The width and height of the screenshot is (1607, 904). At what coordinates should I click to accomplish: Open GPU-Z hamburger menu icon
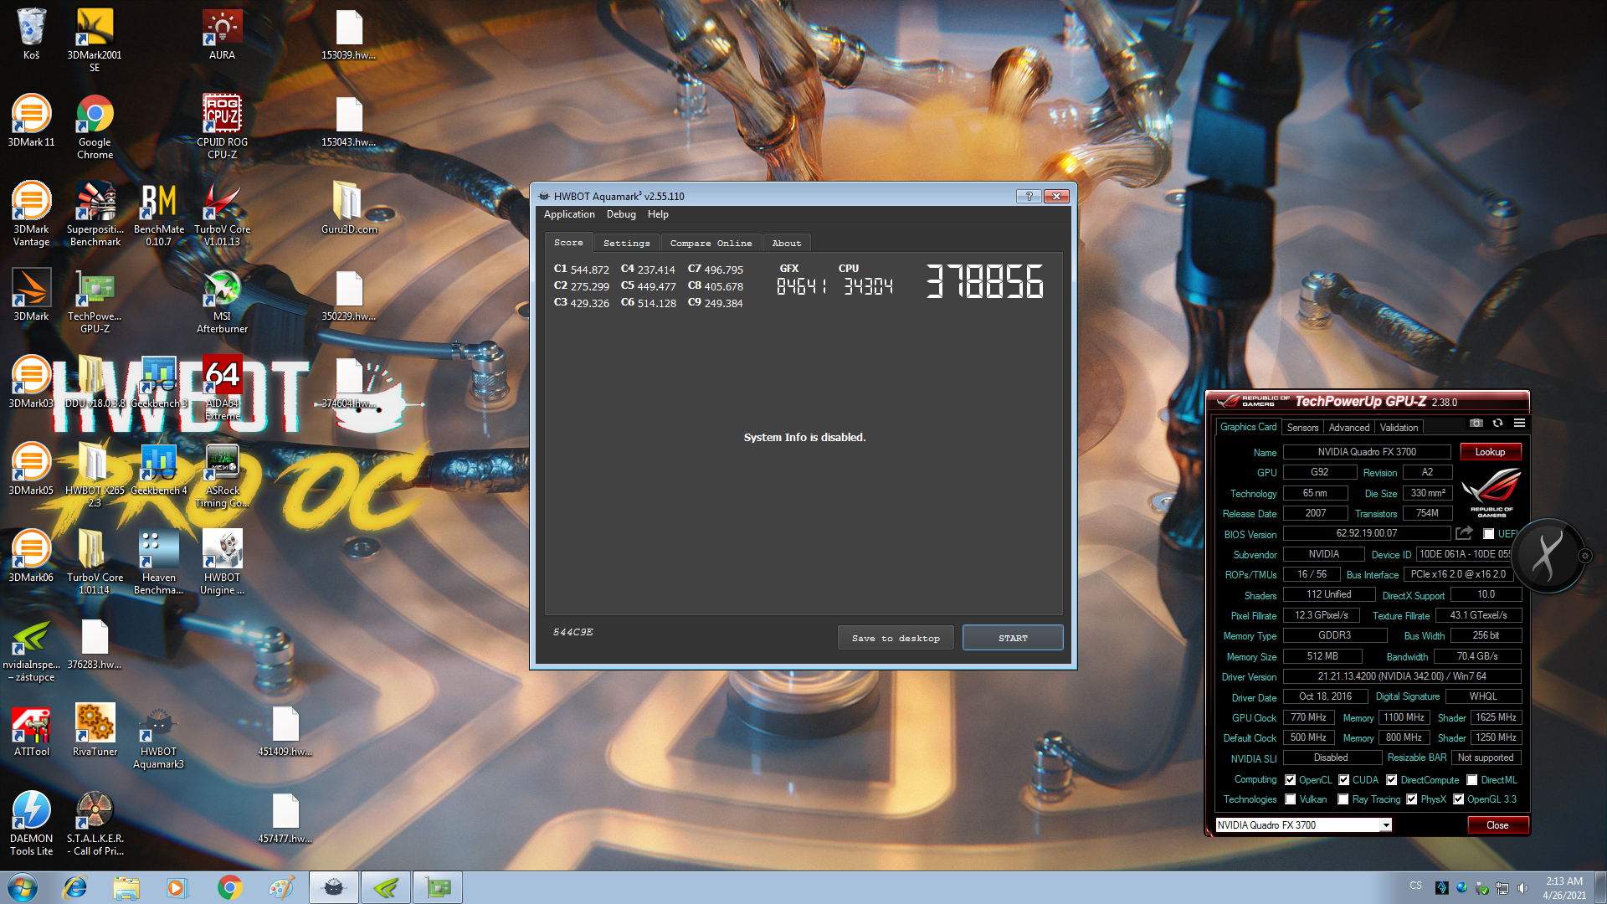click(1519, 424)
